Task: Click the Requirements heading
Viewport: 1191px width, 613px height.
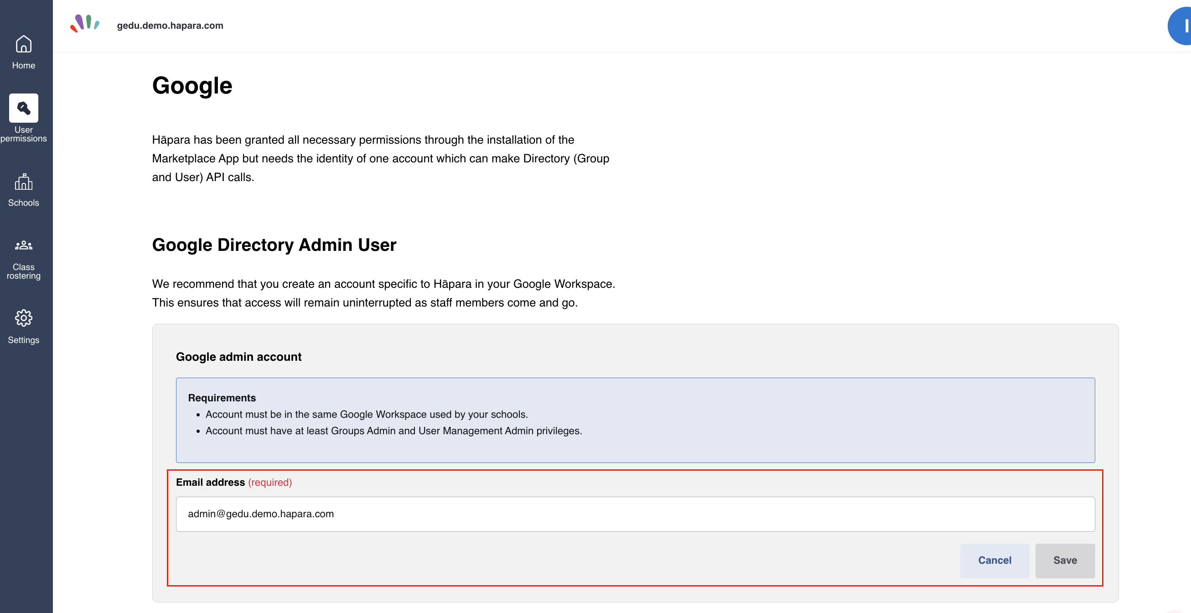Action: [222, 398]
